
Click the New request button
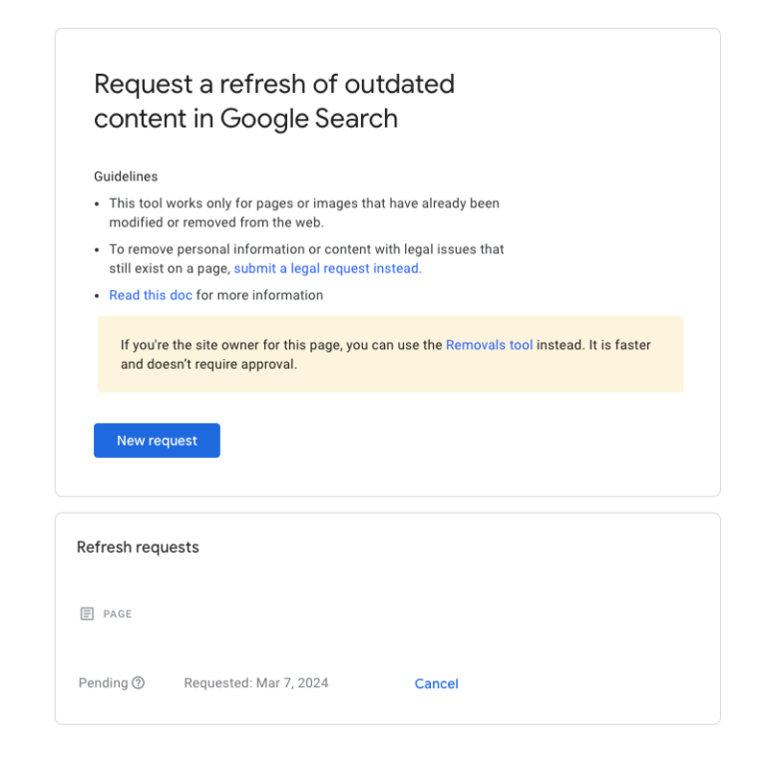pos(157,441)
